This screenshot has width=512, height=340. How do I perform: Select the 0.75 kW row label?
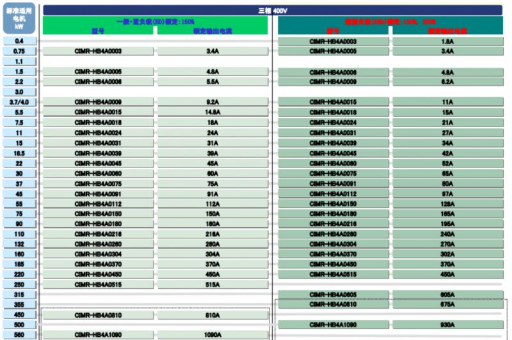pyautogui.click(x=19, y=51)
